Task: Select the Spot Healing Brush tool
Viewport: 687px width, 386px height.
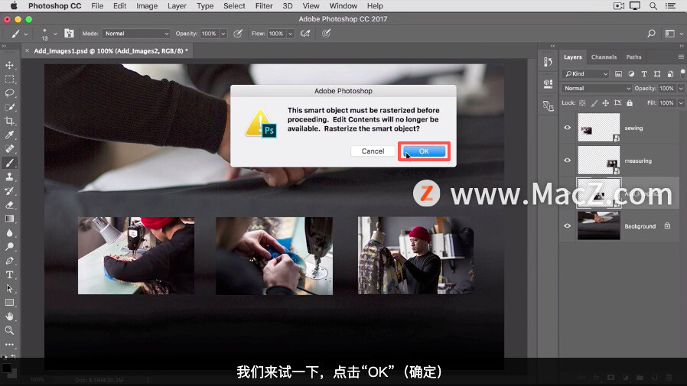Action: [x=9, y=149]
